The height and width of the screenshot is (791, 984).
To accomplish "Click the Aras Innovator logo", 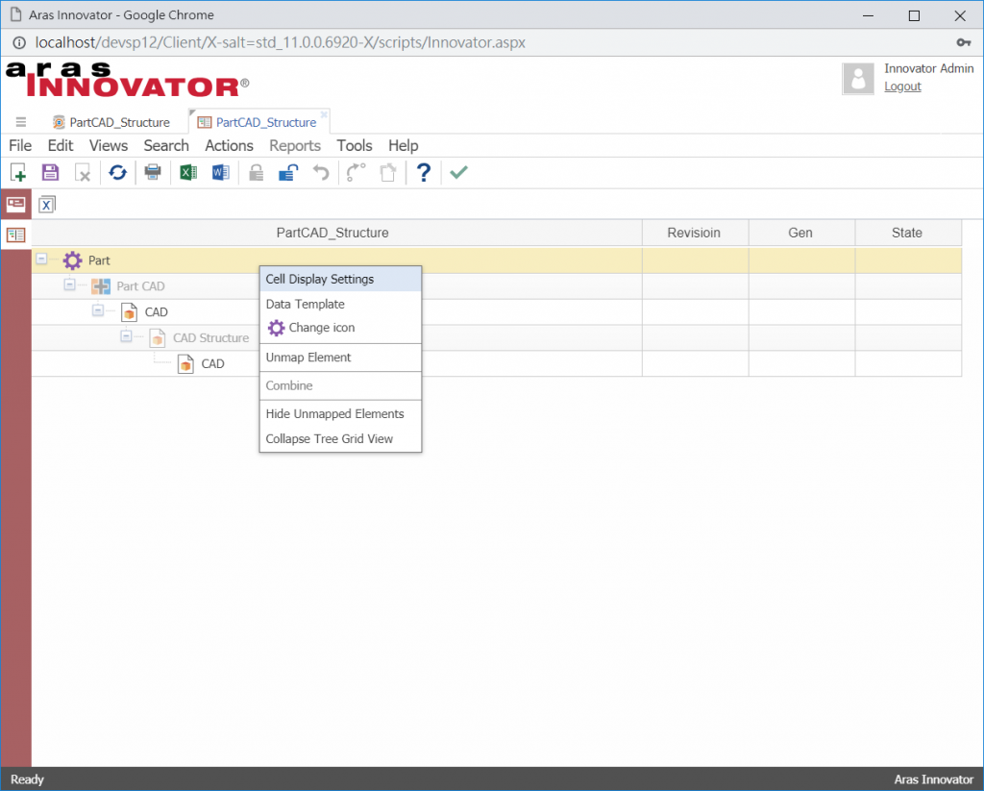I will [x=128, y=79].
